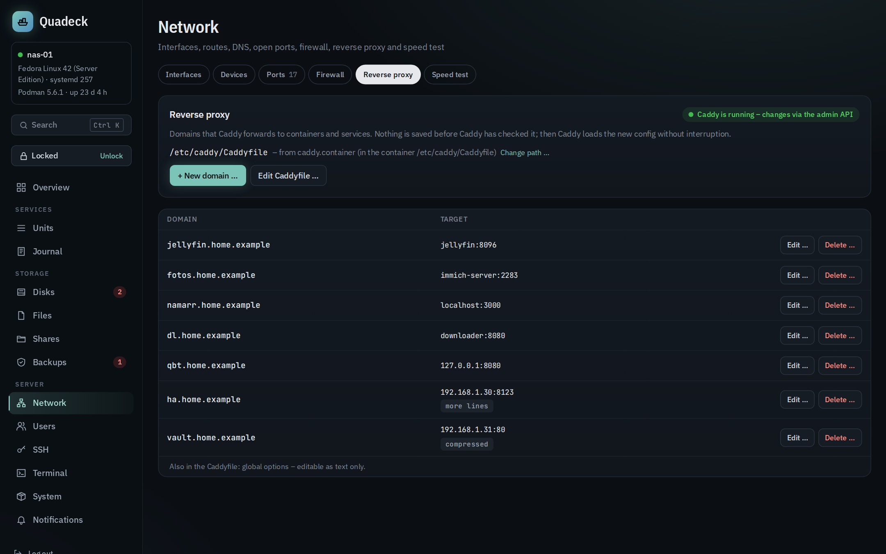886x554 pixels.
Task: Click the magnifier icon in Search
Action: pos(24,125)
